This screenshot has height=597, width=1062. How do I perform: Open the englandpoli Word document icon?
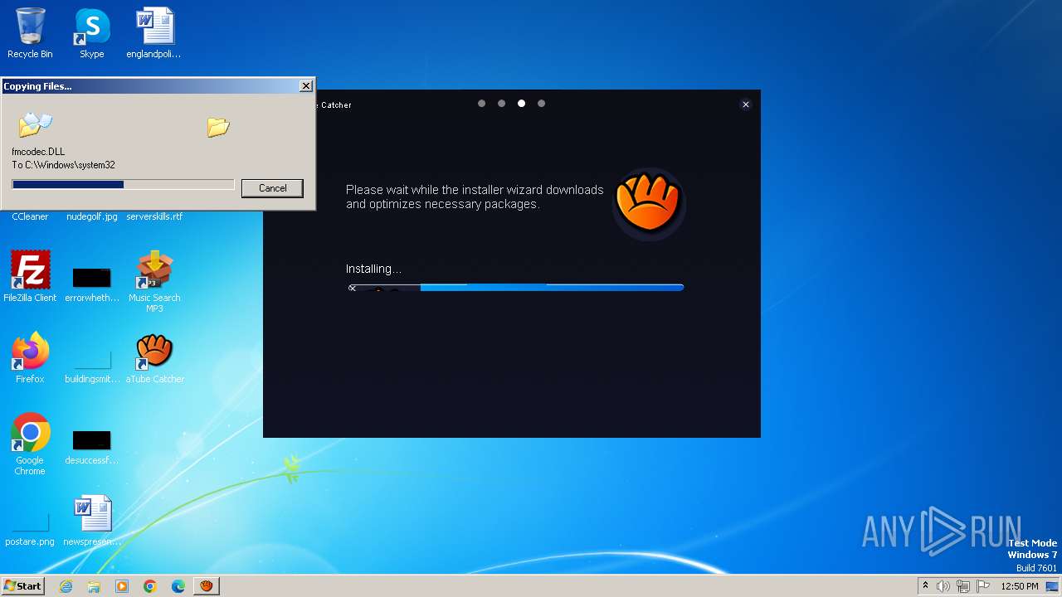[154, 33]
